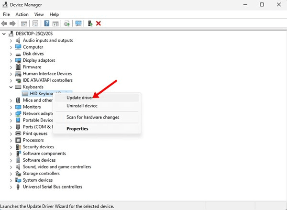The width and height of the screenshot is (287, 210).
Task: Click the DESKTOP-25QV20S computer icon
Action: (x=11, y=33)
